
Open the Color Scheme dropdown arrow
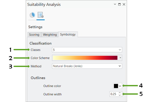[x=120, y=58]
